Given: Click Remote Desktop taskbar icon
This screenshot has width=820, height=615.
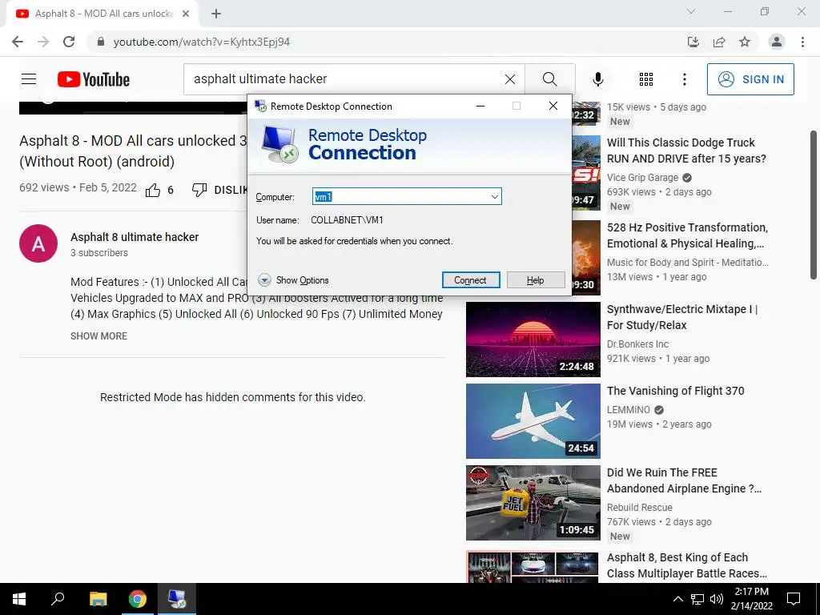Looking at the screenshot, I should pyautogui.click(x=177, y=599).
